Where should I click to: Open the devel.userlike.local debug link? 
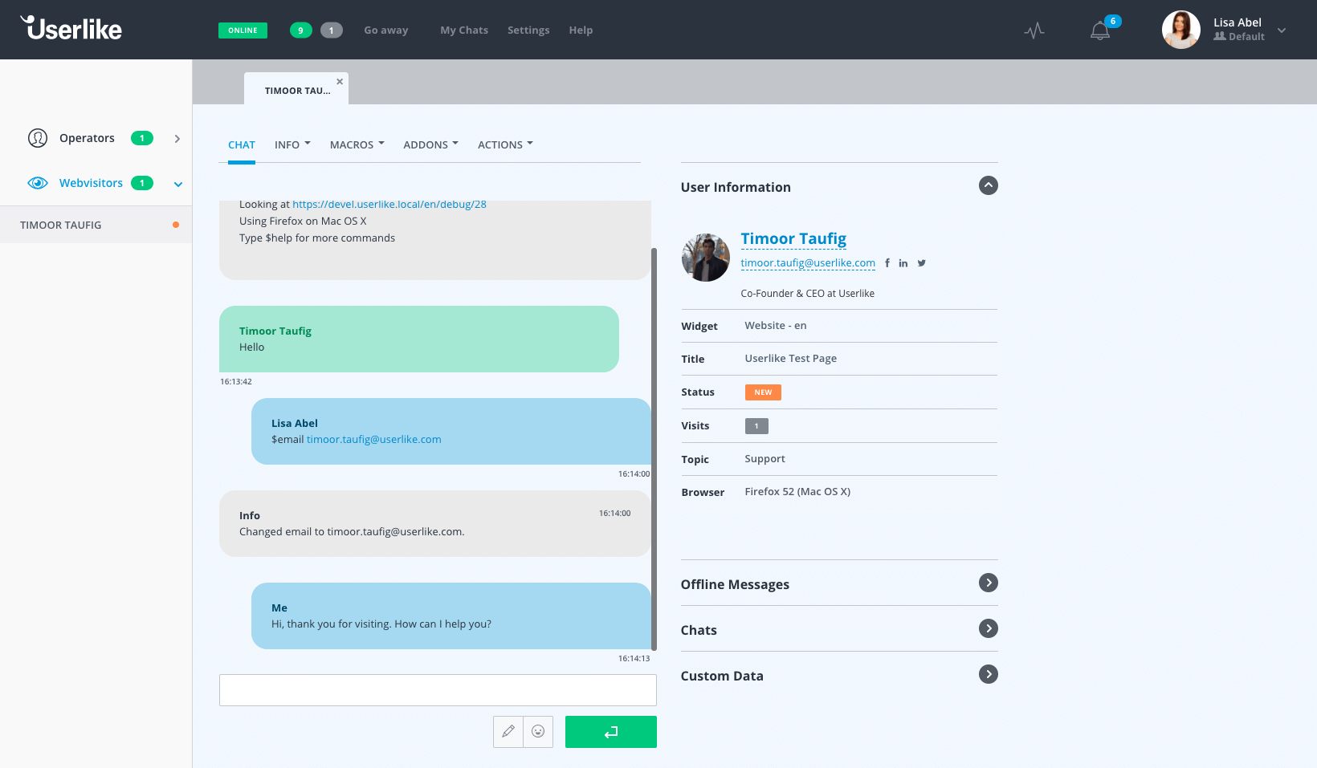389,205
